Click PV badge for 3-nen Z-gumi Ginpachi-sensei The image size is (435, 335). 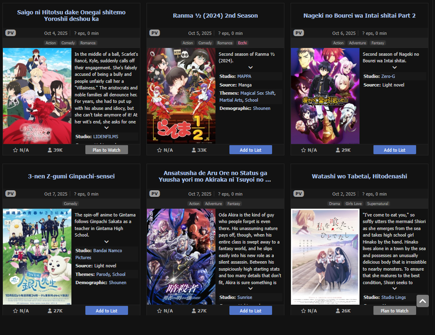[x=11, y=194]
